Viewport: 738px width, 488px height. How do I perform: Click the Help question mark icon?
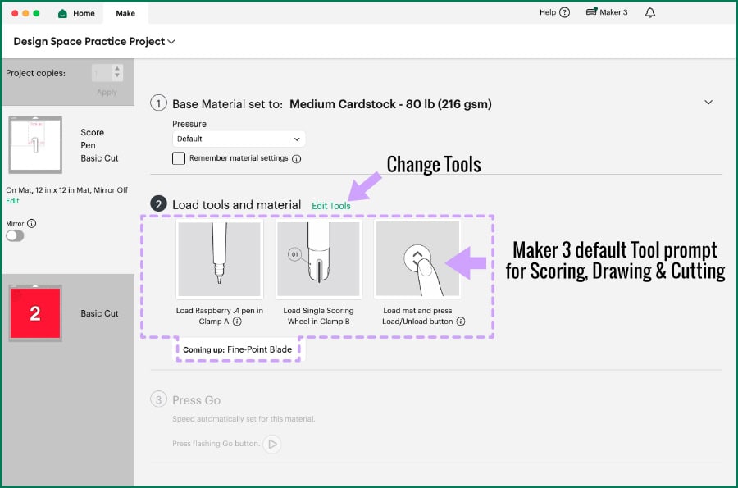[x=564, y=12]
